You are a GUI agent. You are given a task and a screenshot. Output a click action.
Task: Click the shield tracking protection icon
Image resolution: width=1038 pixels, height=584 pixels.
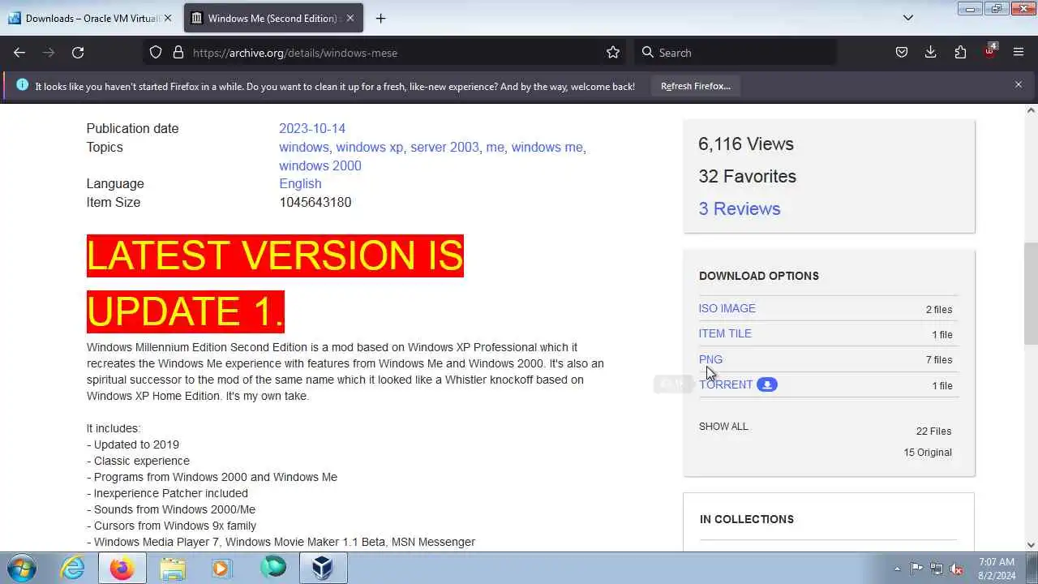point(156,52)
